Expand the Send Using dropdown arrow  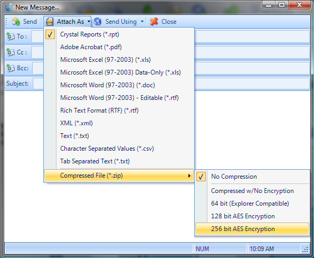(x=142, y=21)
